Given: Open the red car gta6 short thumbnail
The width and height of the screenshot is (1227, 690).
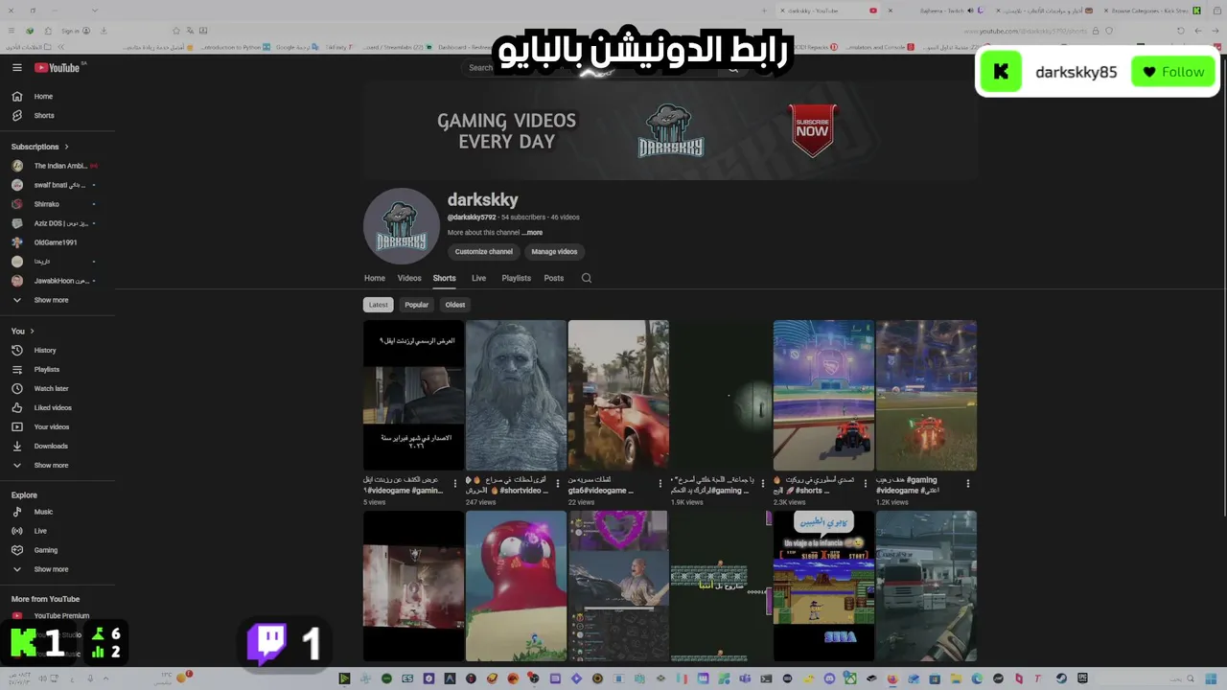Looking at the screenshot, I should [x=618, y=396].
